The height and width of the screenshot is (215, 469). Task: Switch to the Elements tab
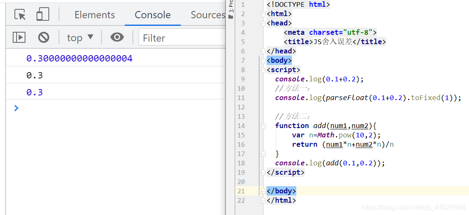(95, 15)
